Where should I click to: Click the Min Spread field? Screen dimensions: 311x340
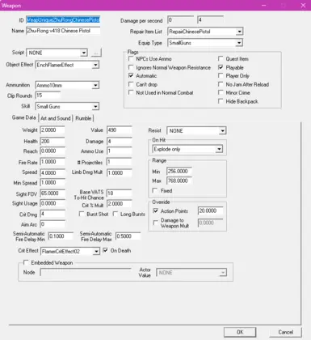pyautogui.click(x=53, y=183)
